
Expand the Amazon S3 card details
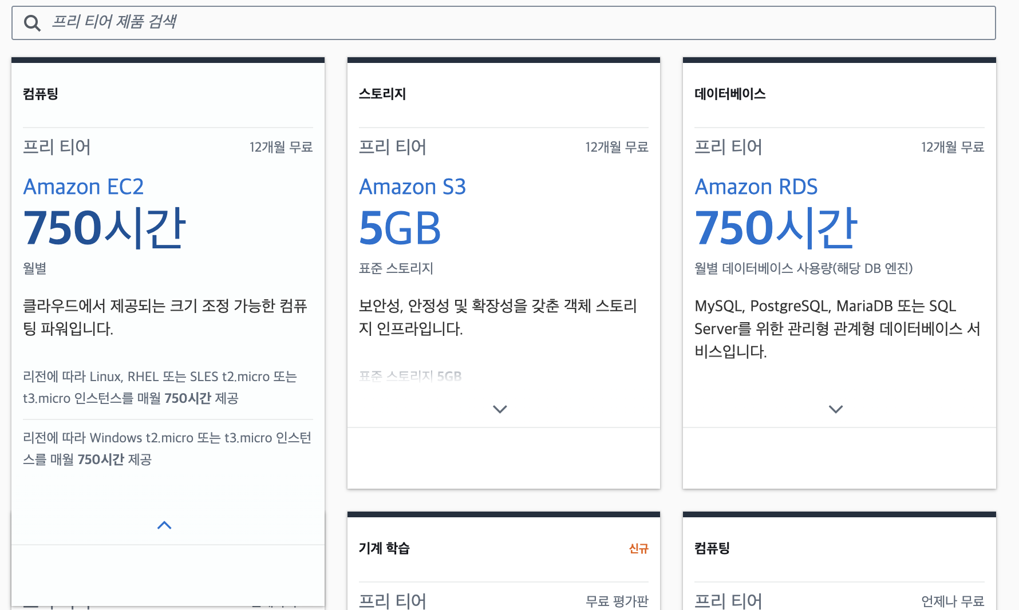coord(500,409)
